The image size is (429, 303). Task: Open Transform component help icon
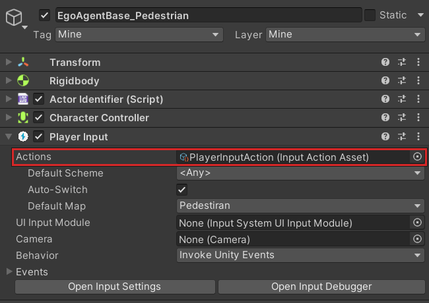[x=385, y=62]
